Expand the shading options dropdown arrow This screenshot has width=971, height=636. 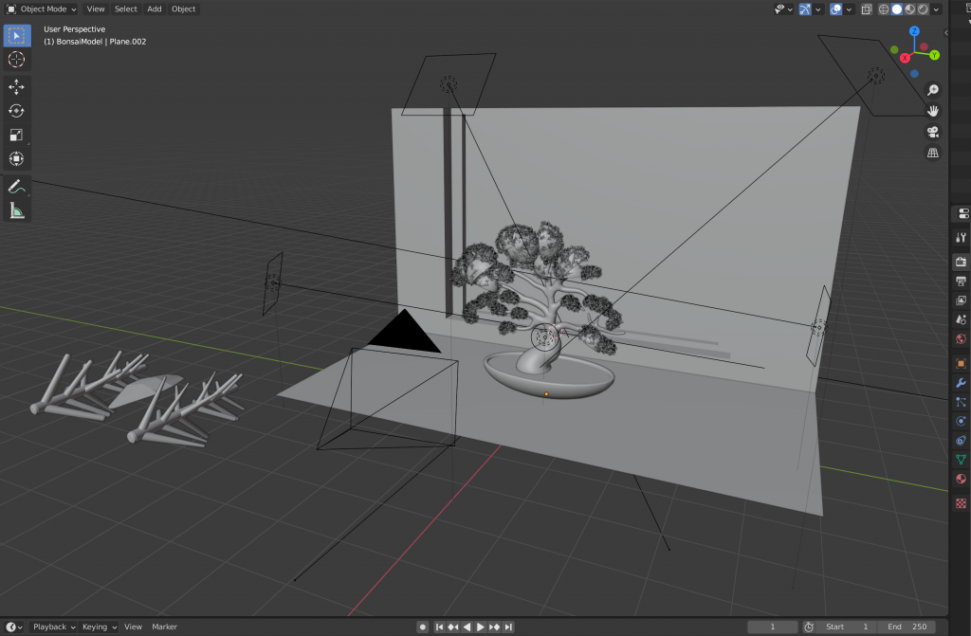tap(936, 9)
